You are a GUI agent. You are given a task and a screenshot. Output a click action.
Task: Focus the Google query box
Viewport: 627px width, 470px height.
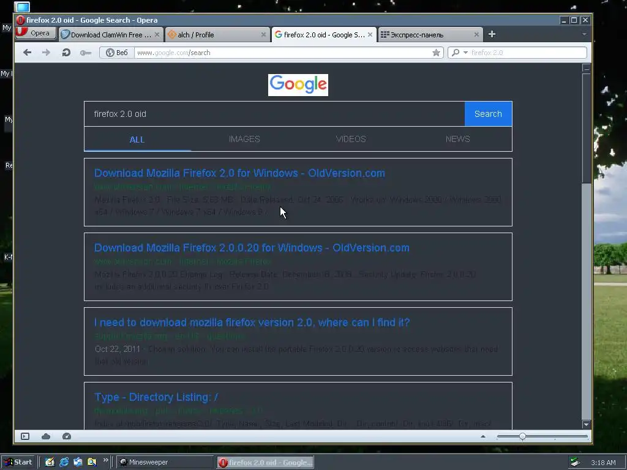(x=274, y=114)
